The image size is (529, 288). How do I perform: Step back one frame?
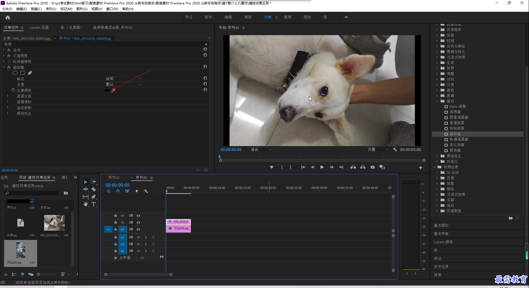313,167
